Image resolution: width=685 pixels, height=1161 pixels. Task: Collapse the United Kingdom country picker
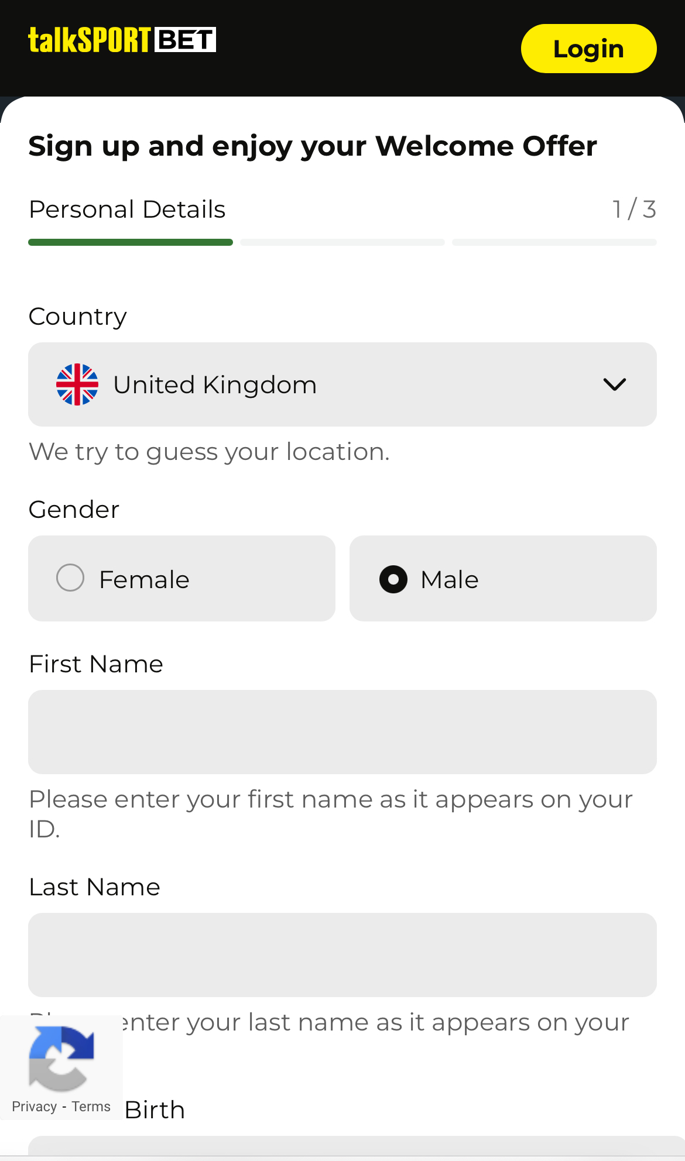tap(614, 384)
